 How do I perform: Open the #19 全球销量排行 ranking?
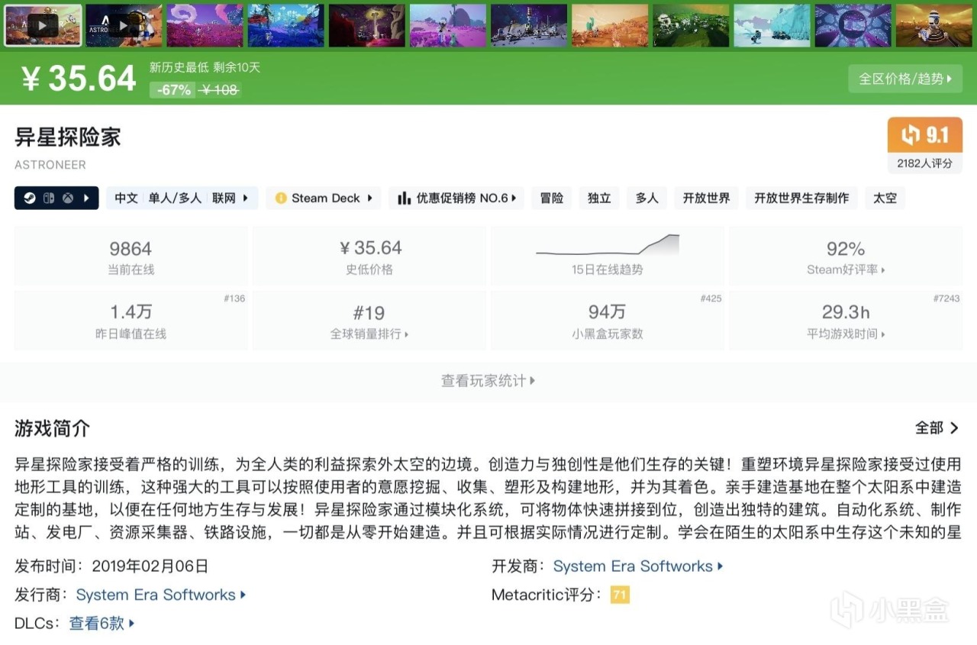tap(369, 320)
